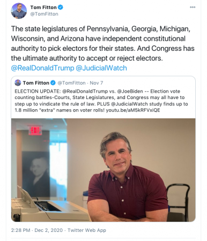Open Tom Fitton name in quoted tweet

[36, 83]
